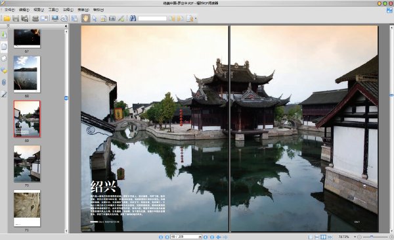Click the floppy disk Save icon
This screenshot has width=394, height=240.
pyautogui.click(x=16, y=18)
